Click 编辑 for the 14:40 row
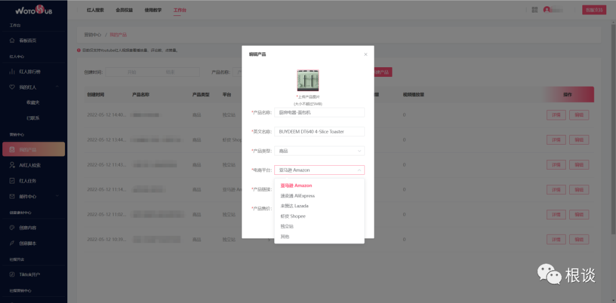The image size is (616, 303). point(579,115)
